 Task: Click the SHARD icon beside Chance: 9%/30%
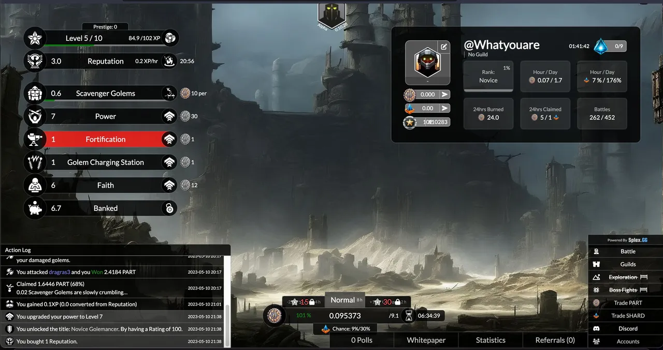click(x=325, y=328)
